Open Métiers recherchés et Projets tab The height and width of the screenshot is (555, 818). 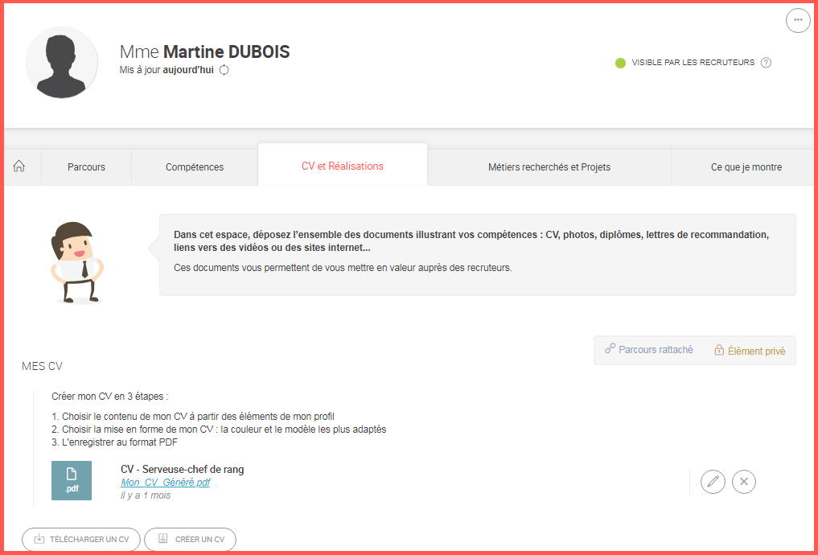[549, 167]
